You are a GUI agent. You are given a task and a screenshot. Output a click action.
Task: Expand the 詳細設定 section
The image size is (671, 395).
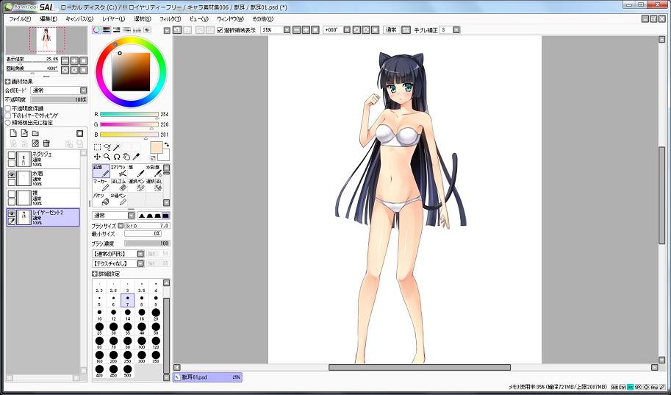pos(95,273)
